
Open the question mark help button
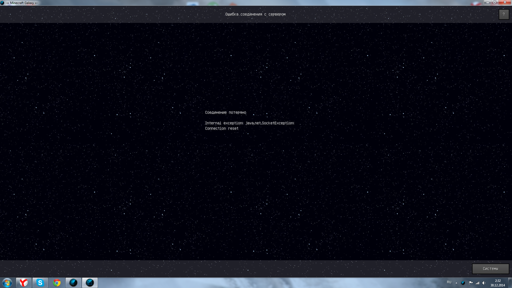(504, 14)
